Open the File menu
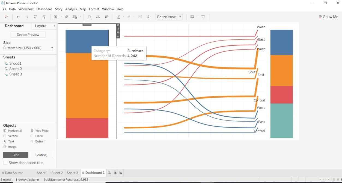This screenshot has width=342, height=183. [x=4, y=9]
